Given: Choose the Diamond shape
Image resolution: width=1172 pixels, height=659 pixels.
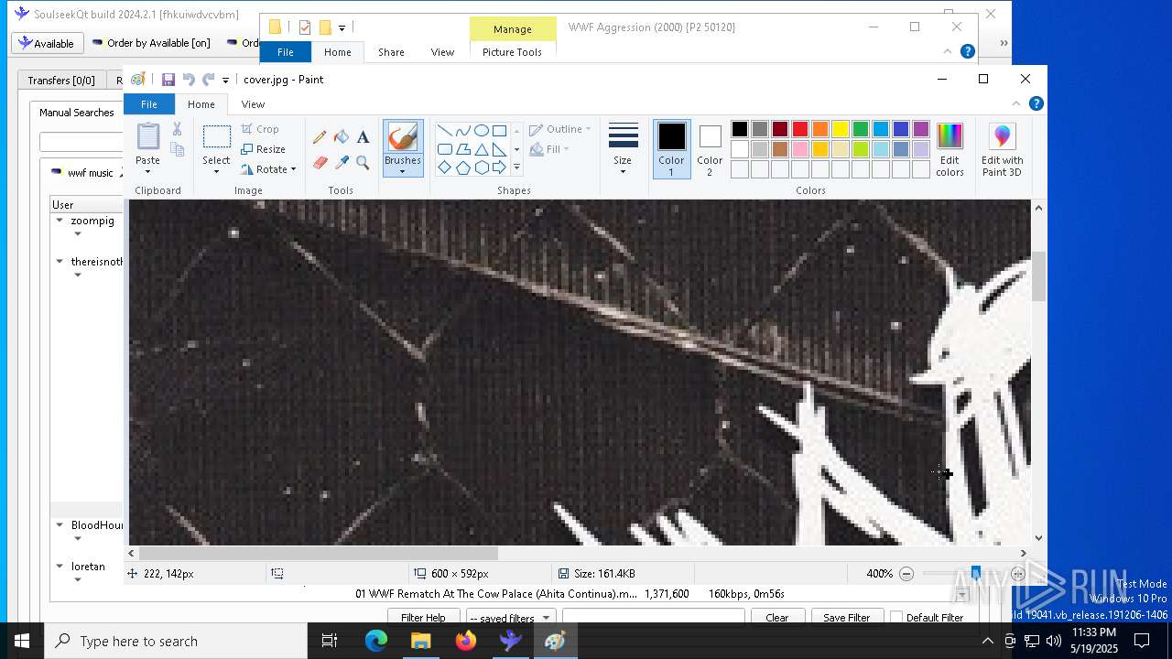Looking at the screenshot, I should 444,167.
